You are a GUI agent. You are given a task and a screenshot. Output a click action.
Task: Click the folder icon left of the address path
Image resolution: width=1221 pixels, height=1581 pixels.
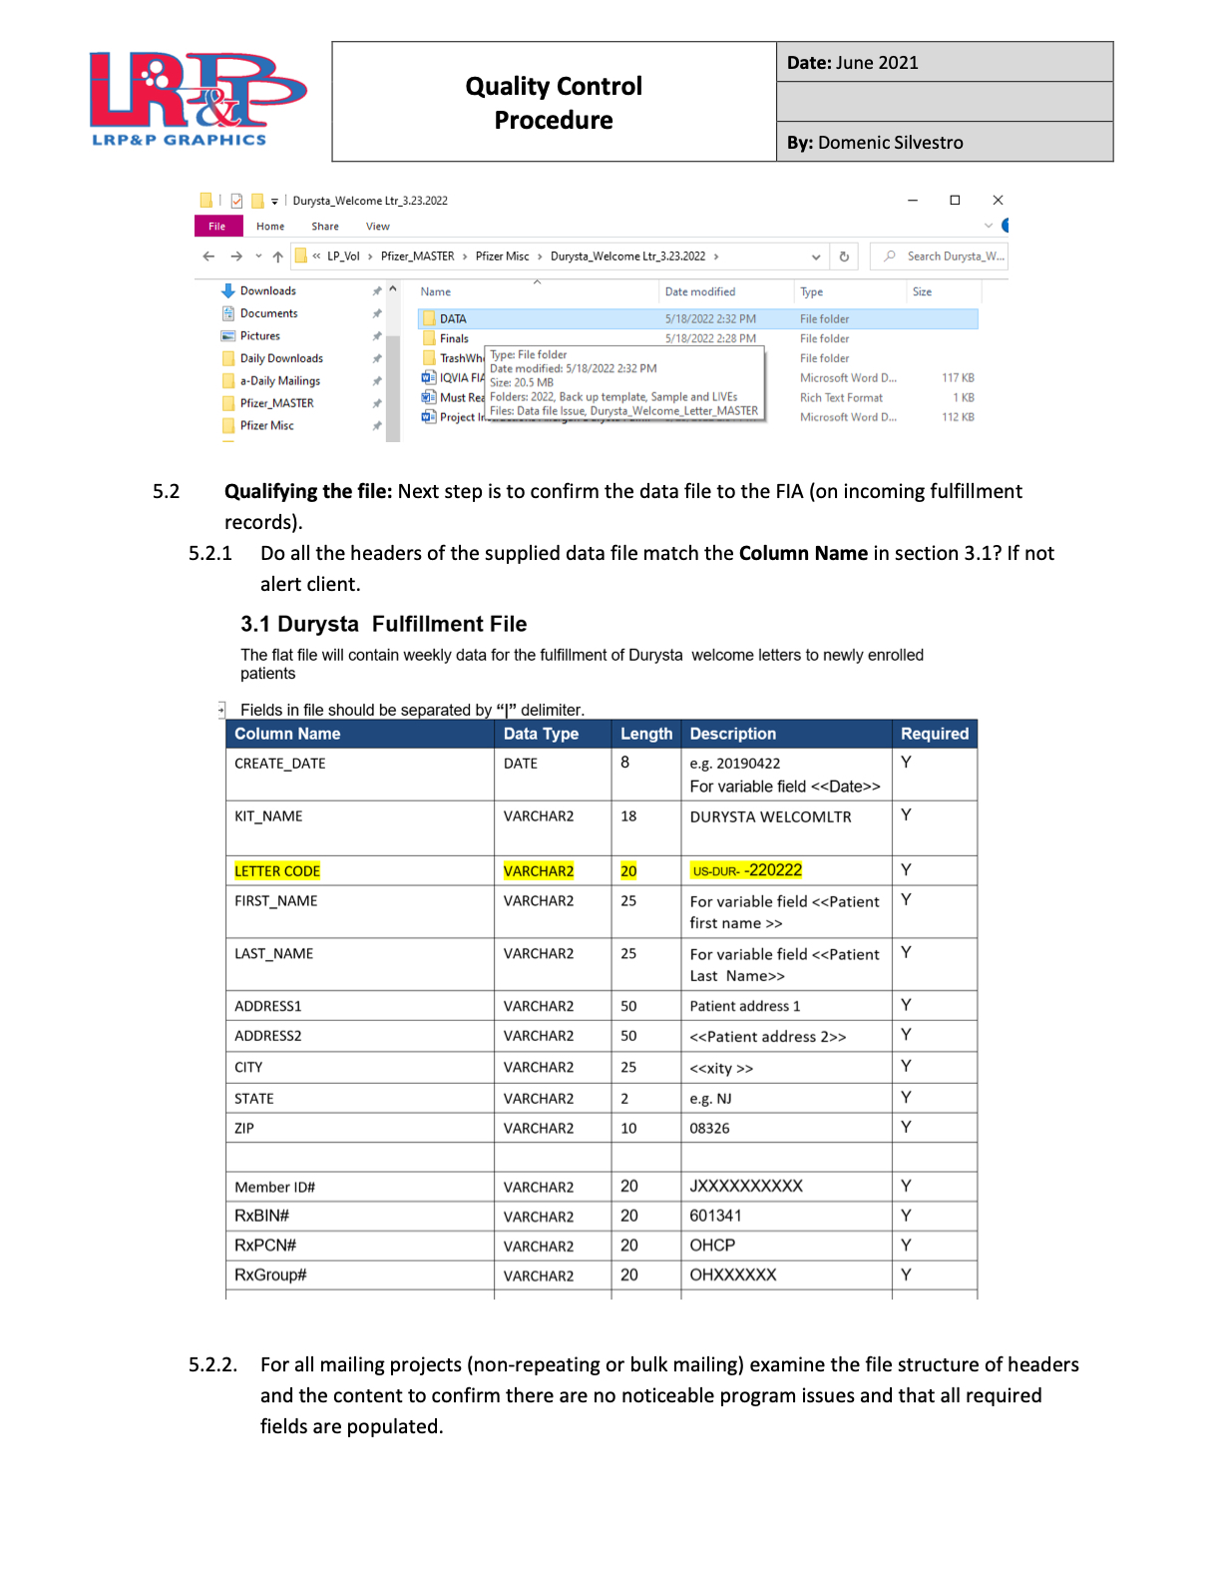pos(300,257)
